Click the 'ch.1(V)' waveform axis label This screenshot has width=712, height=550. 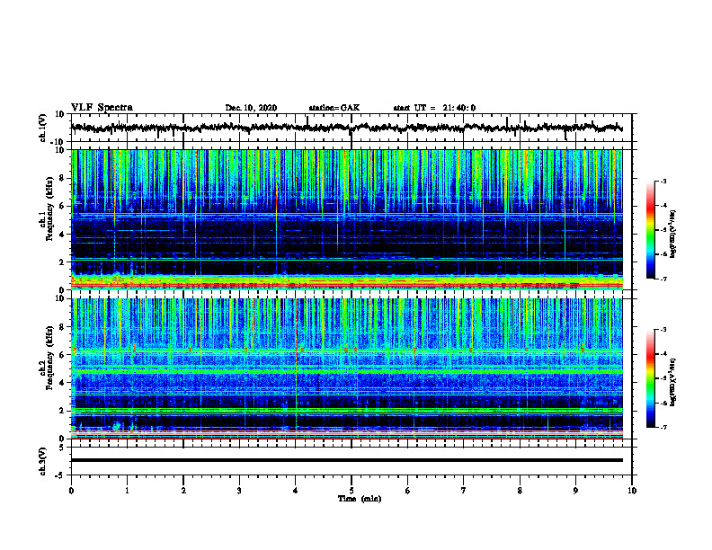click(x=42, y=128)
